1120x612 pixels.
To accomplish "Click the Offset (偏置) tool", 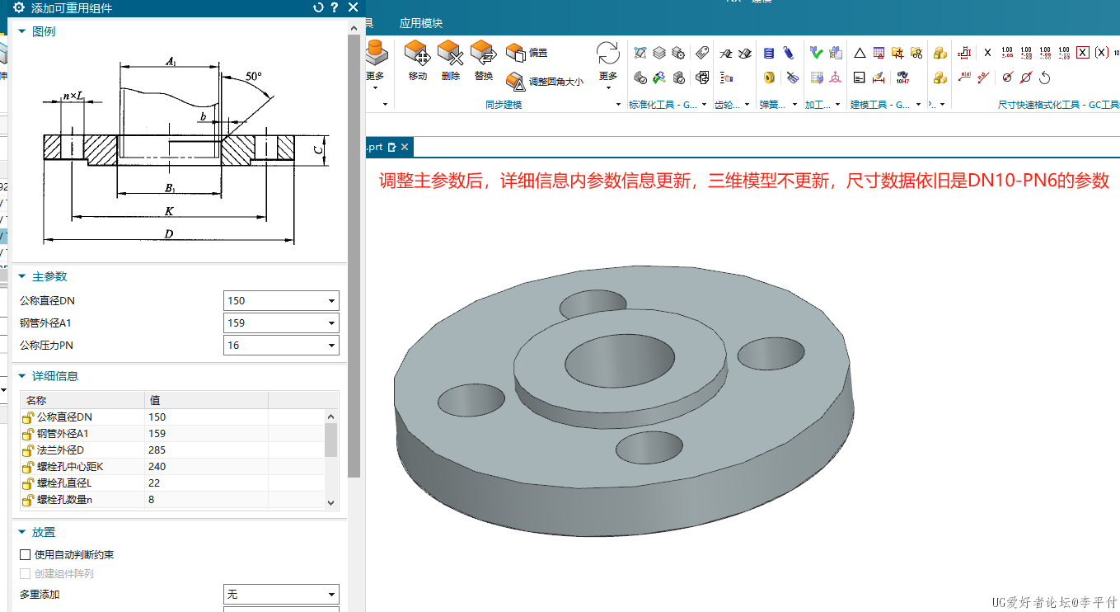I will click(x=527, y=53).
